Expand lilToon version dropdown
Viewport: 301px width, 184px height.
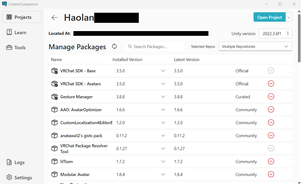point(163,161)
